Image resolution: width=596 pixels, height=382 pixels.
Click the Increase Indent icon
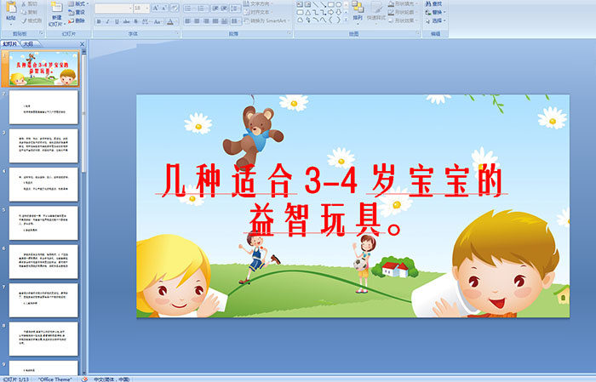(x=224, y=8)
